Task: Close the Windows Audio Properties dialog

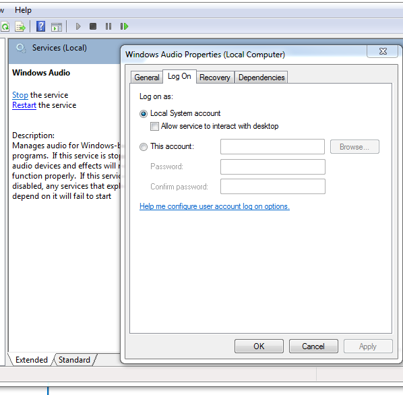Action: (383, 51)
